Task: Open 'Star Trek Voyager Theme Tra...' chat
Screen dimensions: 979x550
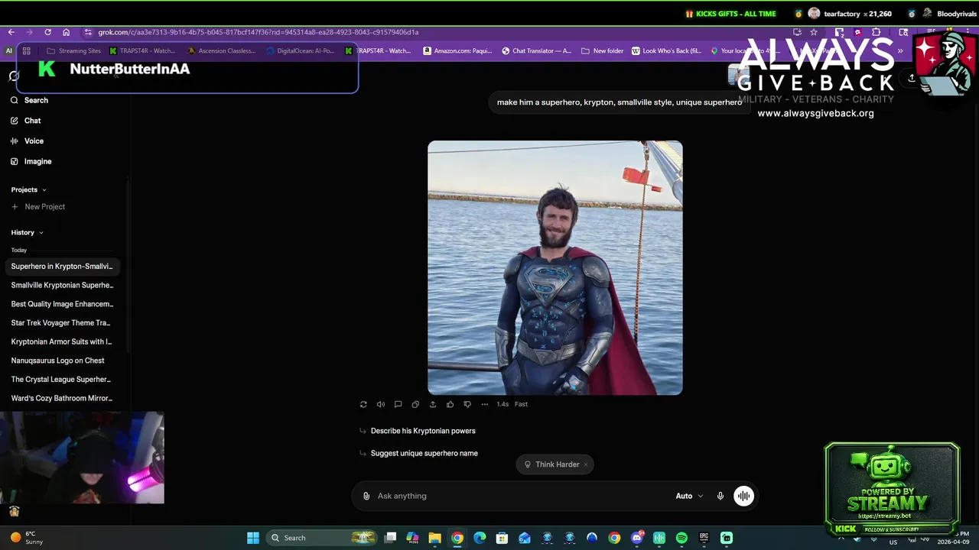Action: (62, 322)
